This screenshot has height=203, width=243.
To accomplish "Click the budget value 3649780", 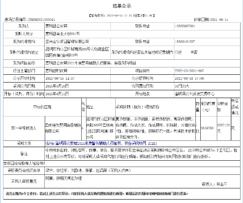I will pos(207,128).
